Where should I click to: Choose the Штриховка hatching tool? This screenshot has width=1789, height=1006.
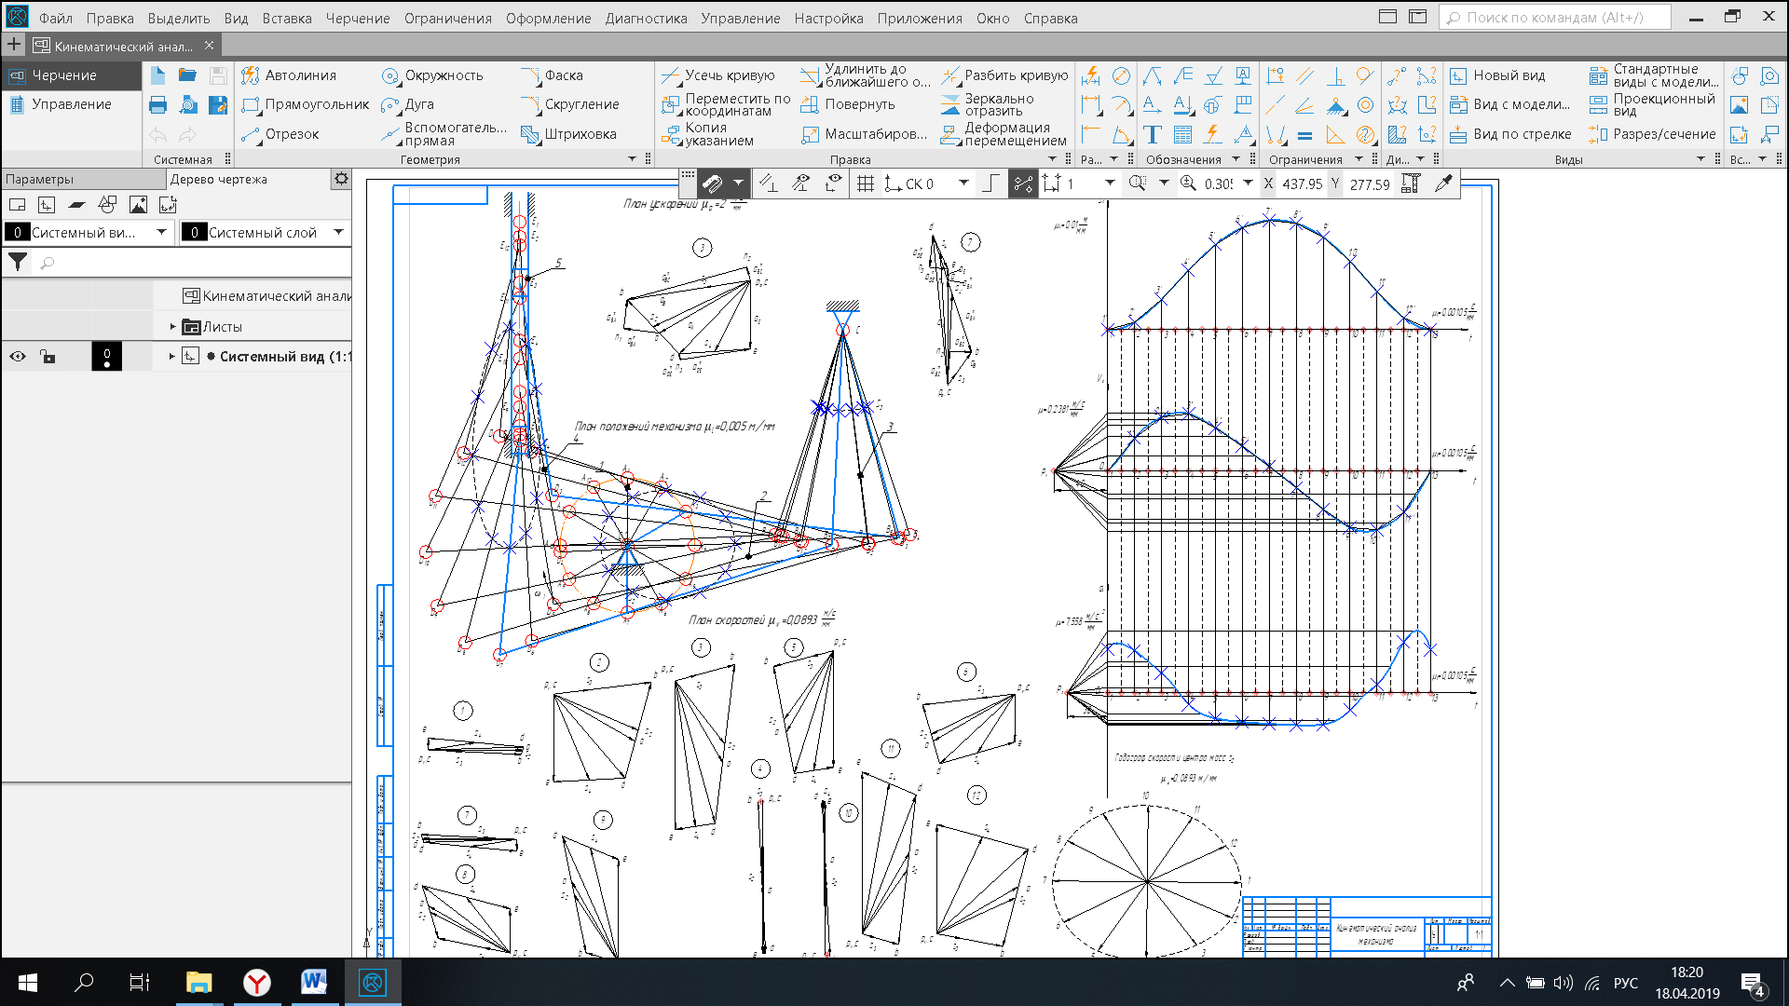tap(569, 134)
